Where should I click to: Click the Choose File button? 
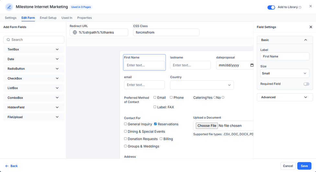point(206,125)
